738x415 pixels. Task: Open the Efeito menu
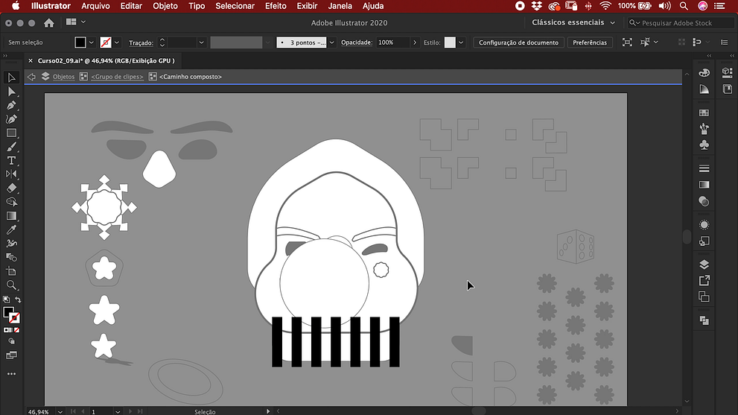pos(276,6)
